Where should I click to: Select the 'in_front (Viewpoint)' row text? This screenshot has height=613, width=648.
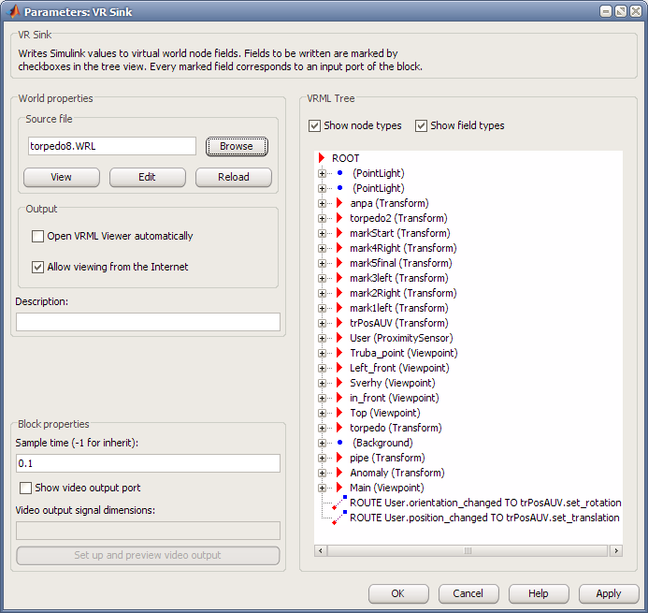(395, 398)
